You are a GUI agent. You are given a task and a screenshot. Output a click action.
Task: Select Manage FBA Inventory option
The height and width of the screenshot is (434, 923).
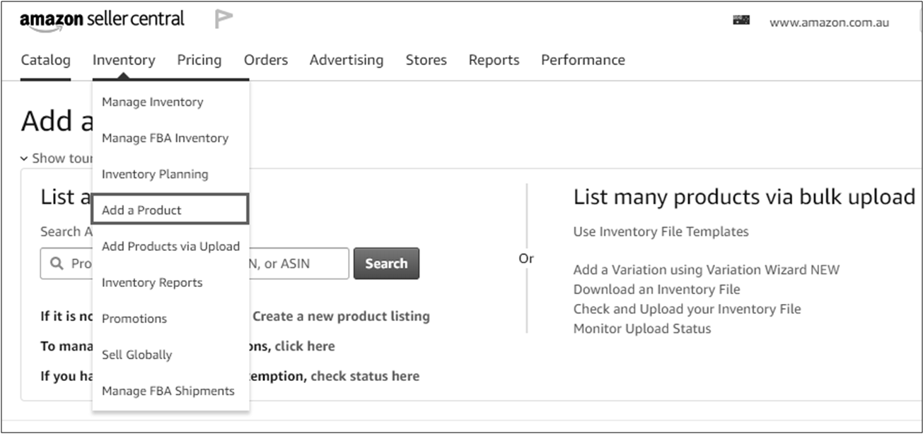(x=165, y=138)
